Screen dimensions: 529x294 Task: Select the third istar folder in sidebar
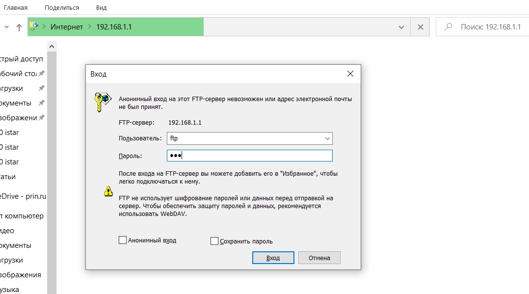tap(9, 162)
